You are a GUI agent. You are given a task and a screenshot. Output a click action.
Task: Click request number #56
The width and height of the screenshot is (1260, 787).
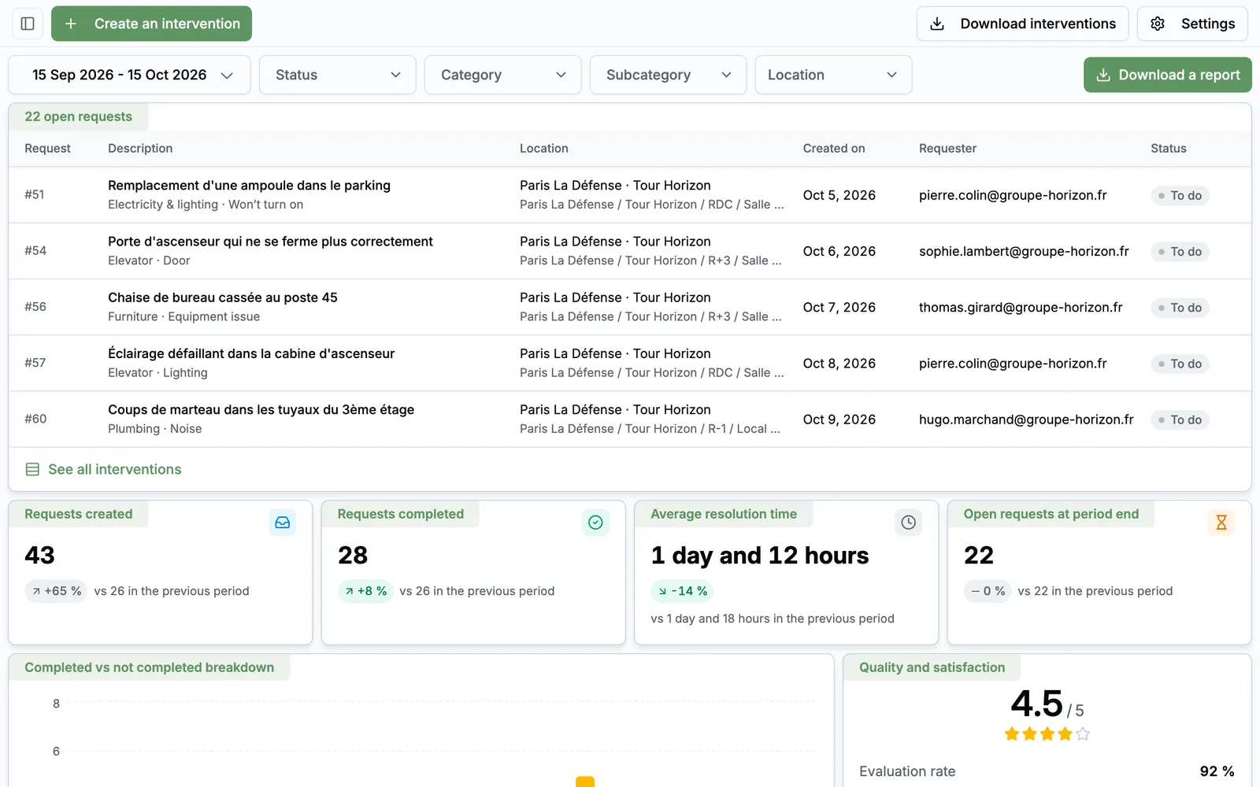(35, 307)
